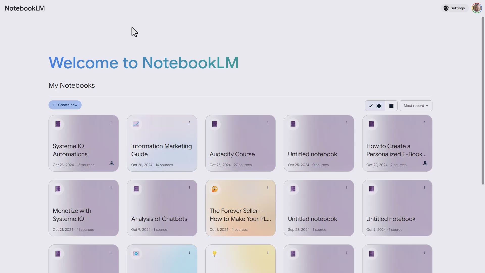Open the Audacity Course notebook card
The image size is (485, 273).
point(240,143)
